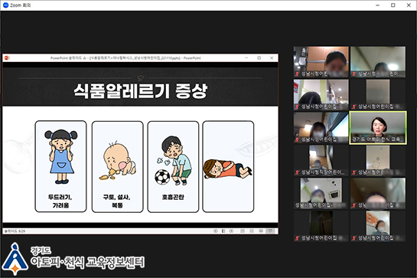Click the muted mic icon on the top-right participant tile
The width and height of the screenshot is (417, 278).
point(354,74)
